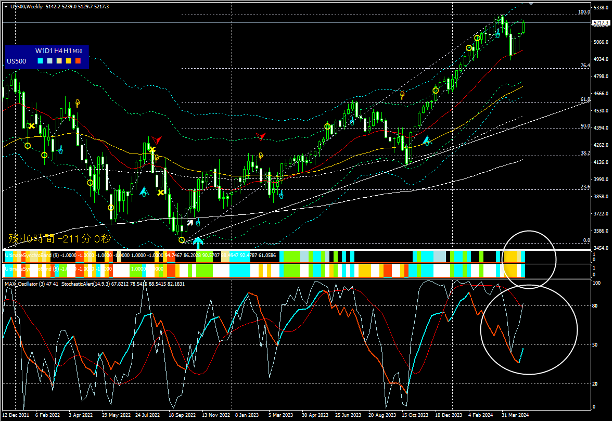Screen dimensions: 613x422
Task: Select yellow circle at the 0.0 Fibonacci low
Action: click(x=182, y=240)
